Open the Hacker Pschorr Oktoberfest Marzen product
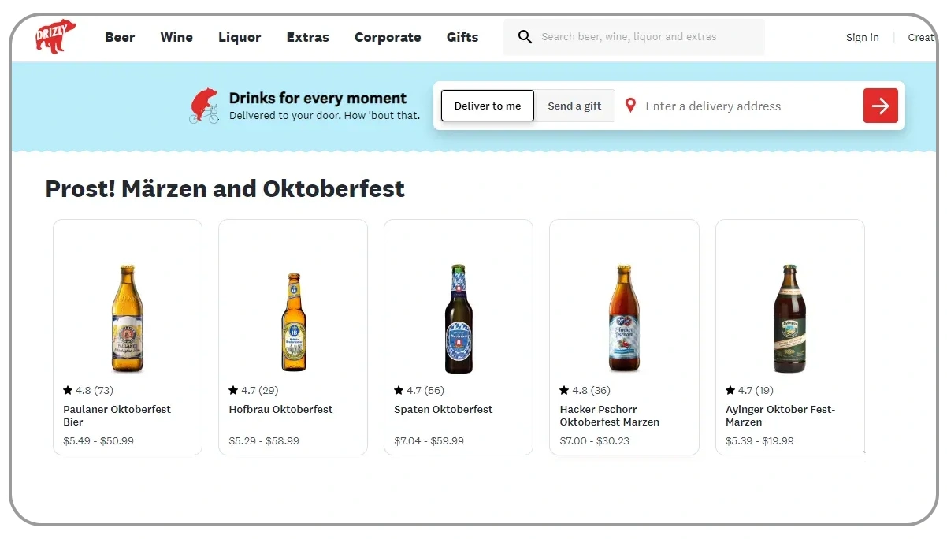The height and width of the screenshot is (539, 947). pos(609,415)
